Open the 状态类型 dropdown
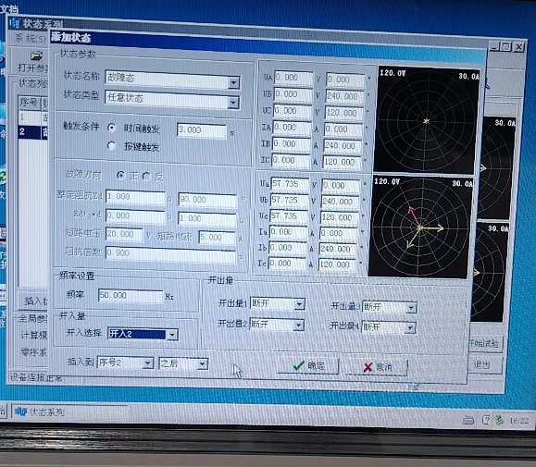Viewport: 536px width, 467px height. 232,102
